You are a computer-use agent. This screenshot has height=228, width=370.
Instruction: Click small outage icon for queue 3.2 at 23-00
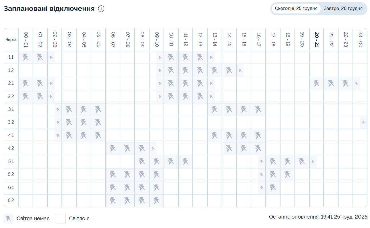click(364, 122)
